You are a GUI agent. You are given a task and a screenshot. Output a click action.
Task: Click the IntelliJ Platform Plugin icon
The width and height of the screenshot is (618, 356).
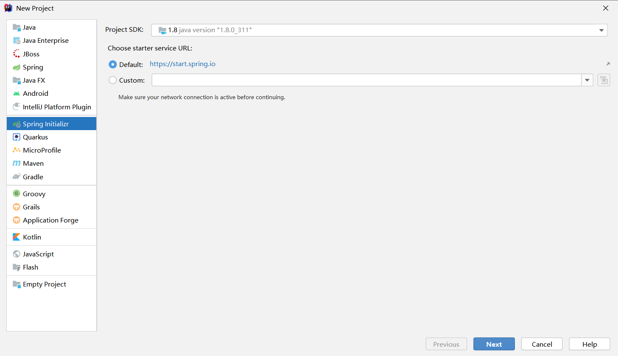17,106
